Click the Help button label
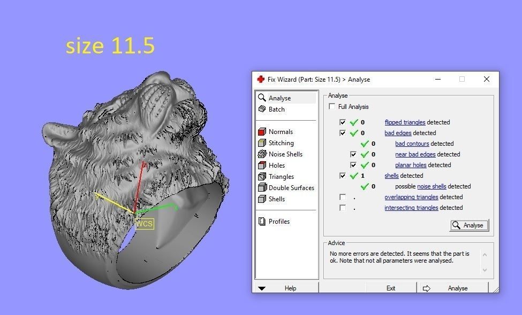Image resolution: width=522 pixels, height=315 pixels. point(290,288)
